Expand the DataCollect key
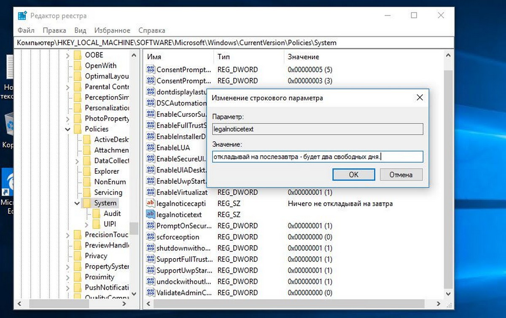Screen dimensions: 506x318 click(77, 161)
